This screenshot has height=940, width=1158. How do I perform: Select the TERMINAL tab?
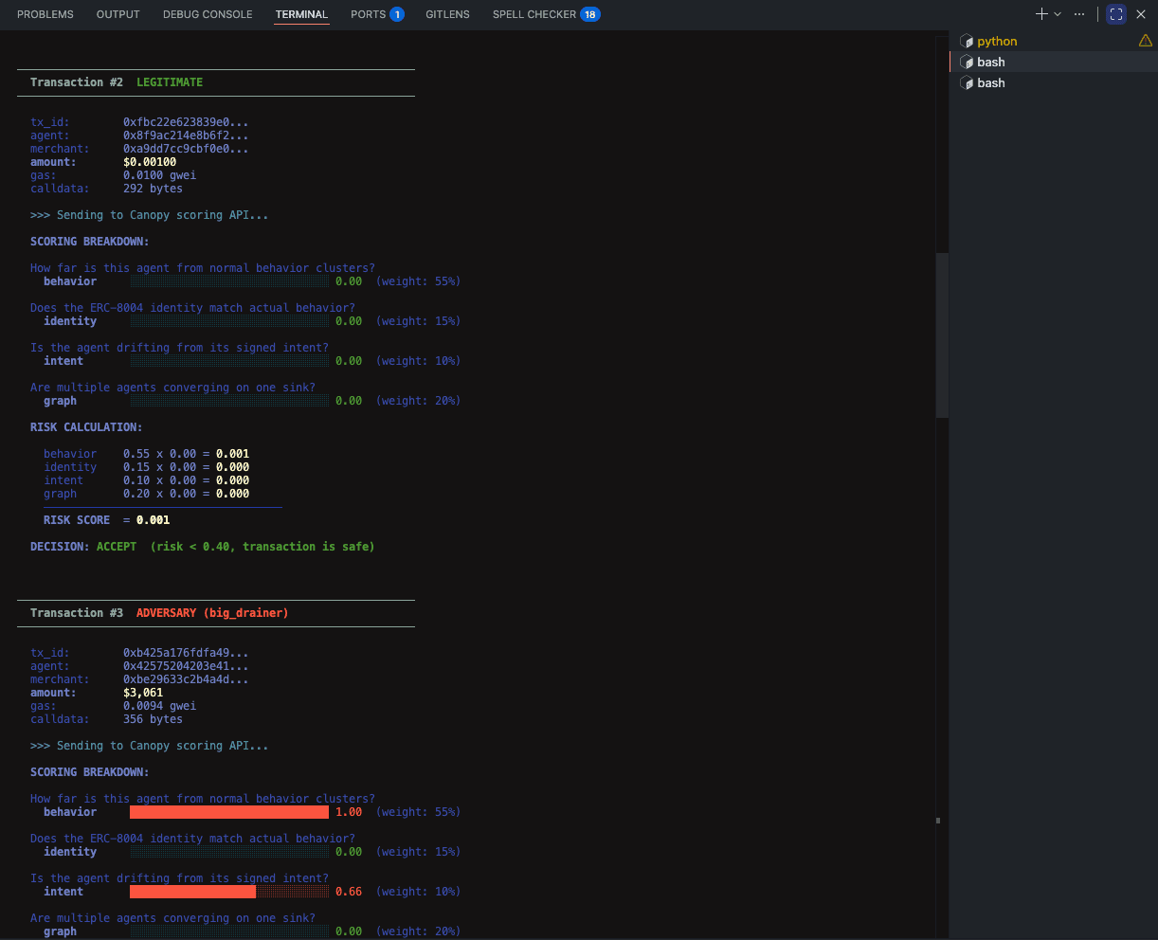301,14
